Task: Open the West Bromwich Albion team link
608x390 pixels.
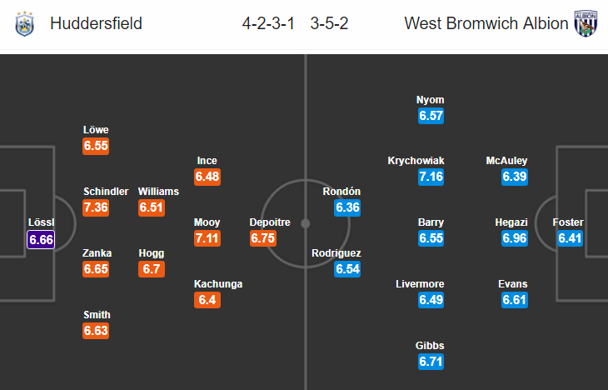Action: tap(486, 23)
